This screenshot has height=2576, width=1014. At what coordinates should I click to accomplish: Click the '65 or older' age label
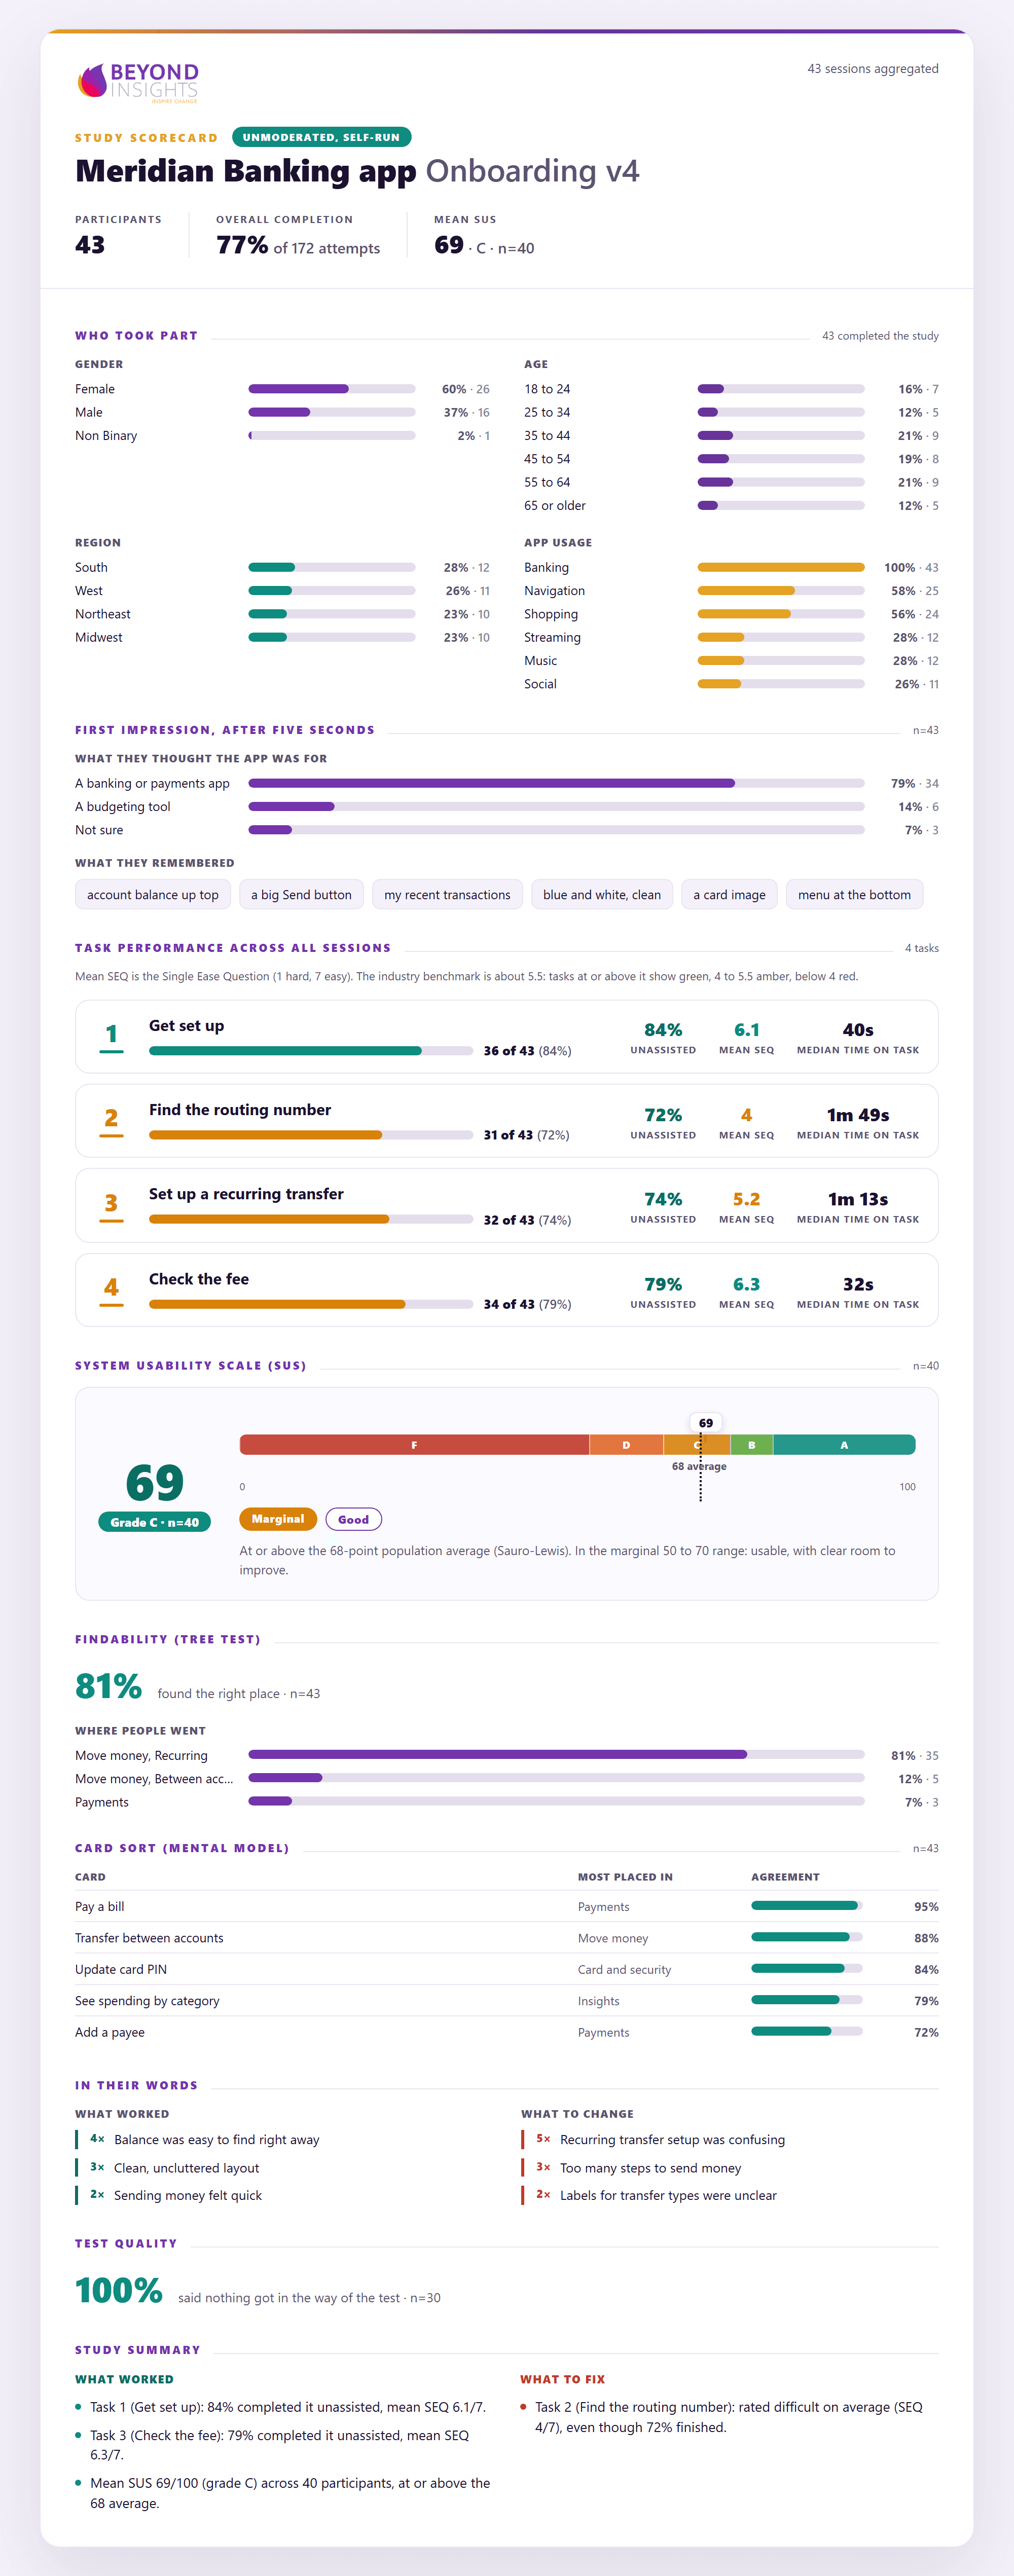tap(555, 506)
